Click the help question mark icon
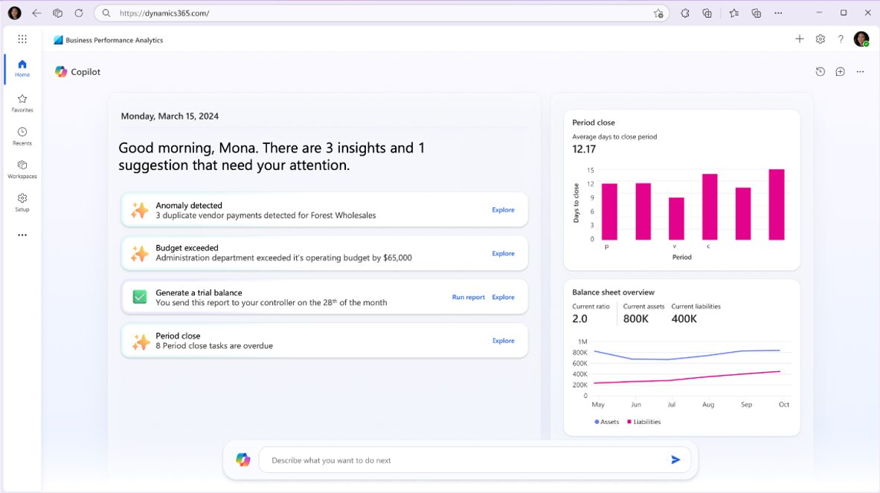 pyautogui.click(x=841, y=39)
